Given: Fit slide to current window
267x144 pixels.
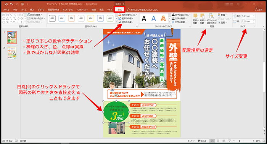Looking at the screenshot, I should pyautogui.click(x=264, y=141).
